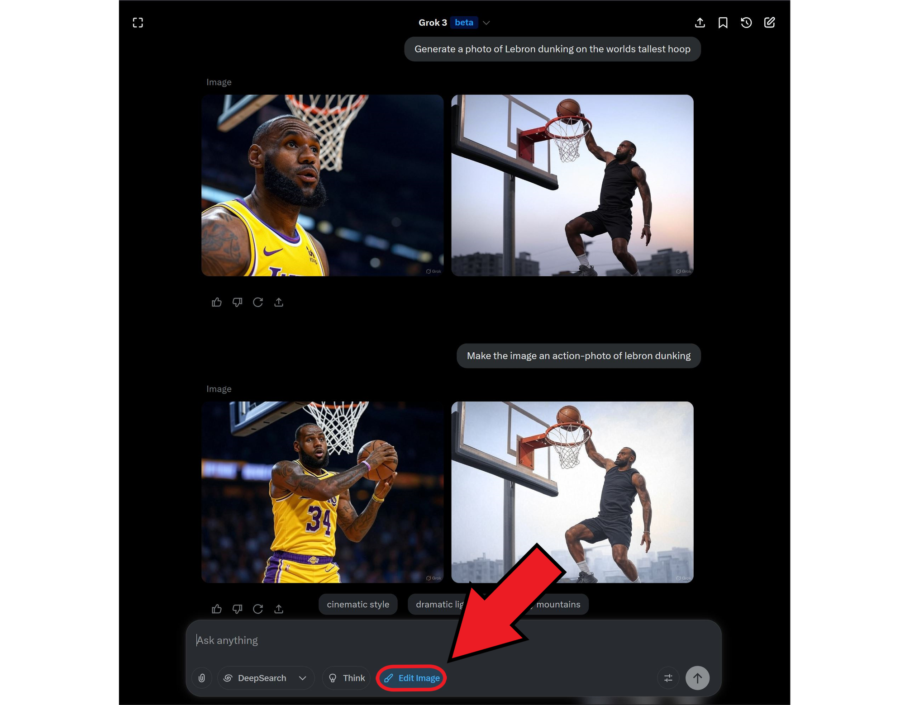
Task: Apply the mountains suggestion chip
Action: point(557,604)
